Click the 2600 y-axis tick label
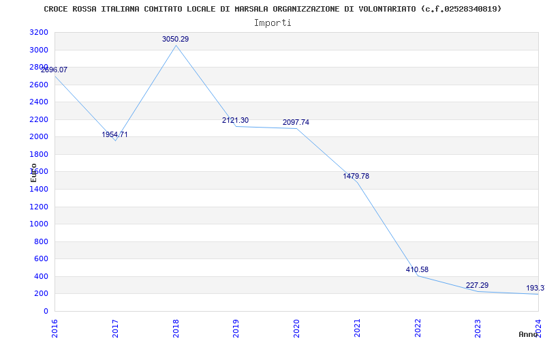 click(39, 85)
